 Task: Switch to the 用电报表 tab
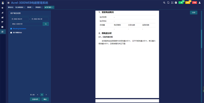coord(39,7)
